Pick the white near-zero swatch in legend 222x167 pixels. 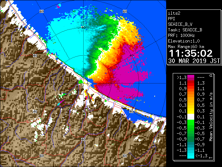point(191,117)
